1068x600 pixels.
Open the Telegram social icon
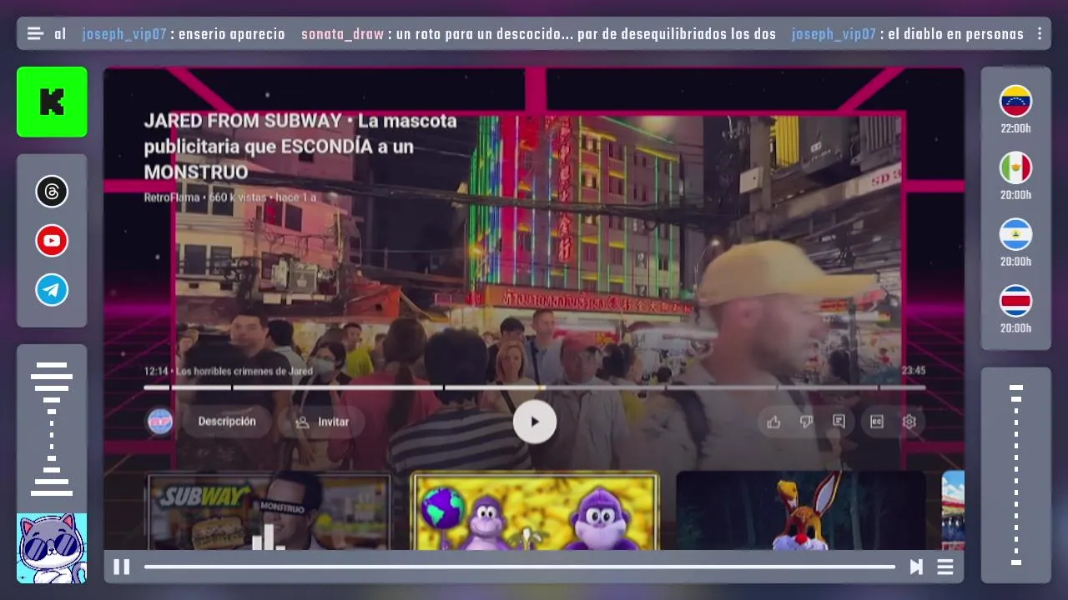tap(52, 290)
